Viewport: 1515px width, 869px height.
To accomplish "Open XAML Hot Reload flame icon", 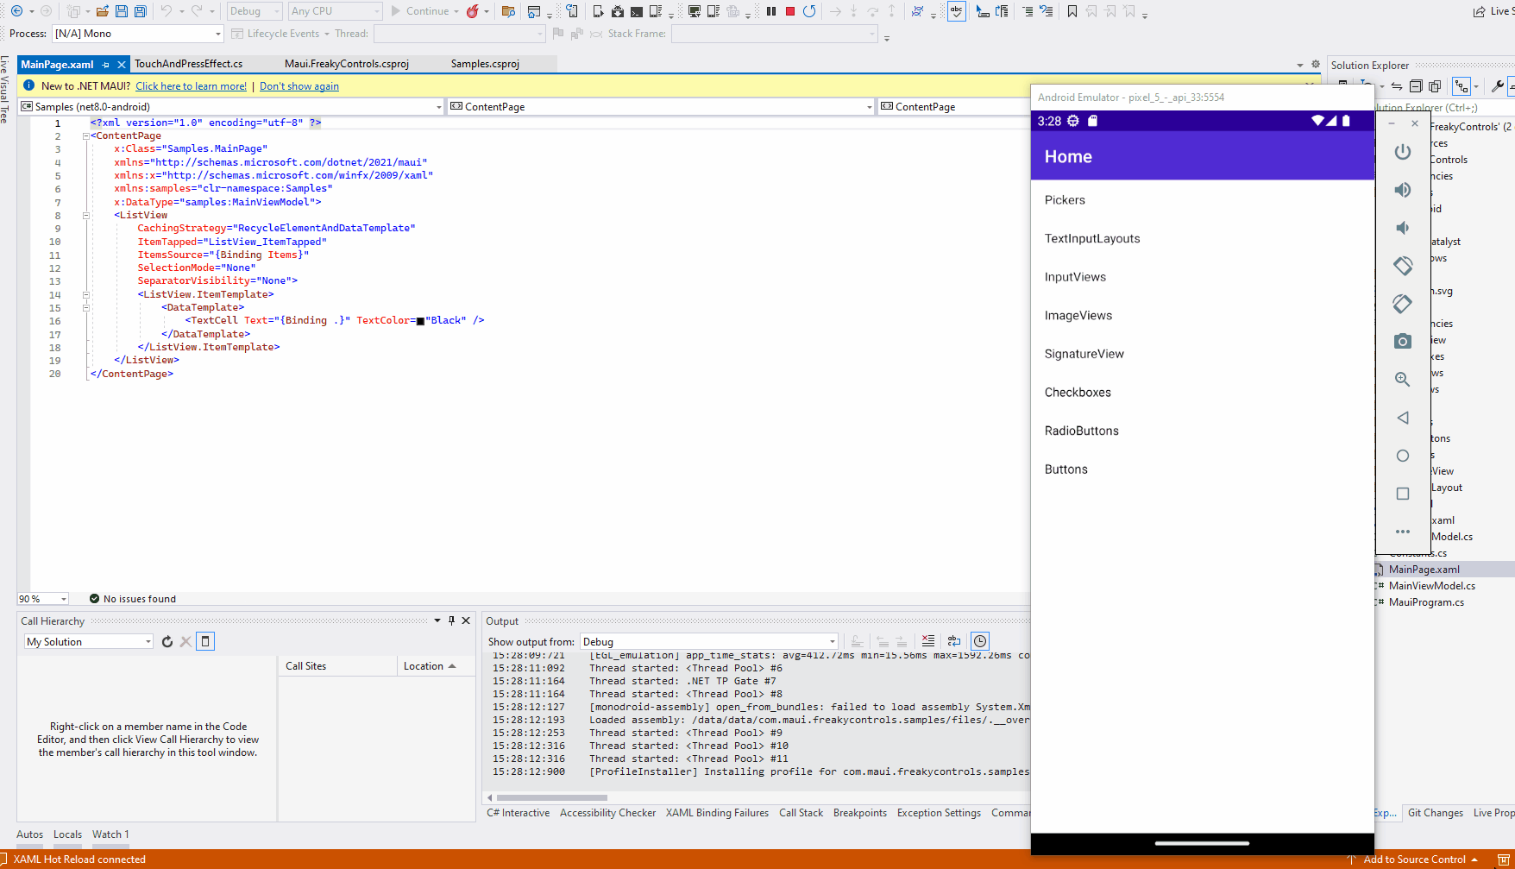I will click(x=473, y=11).
